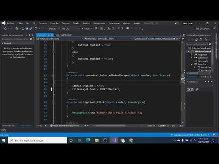Switch to the Form1.cs [Diseño] tab
This screenshot has width=219, height=164.
point(63,35)
